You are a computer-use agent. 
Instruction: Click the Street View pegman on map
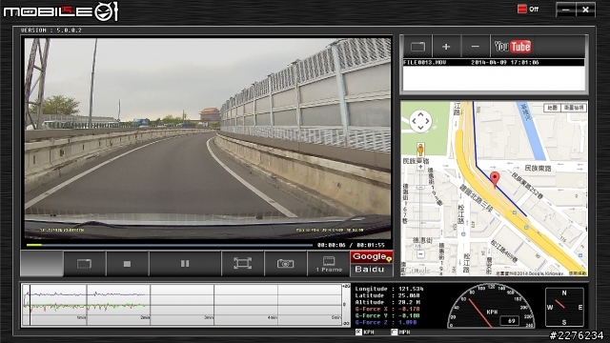pos(420,150)
